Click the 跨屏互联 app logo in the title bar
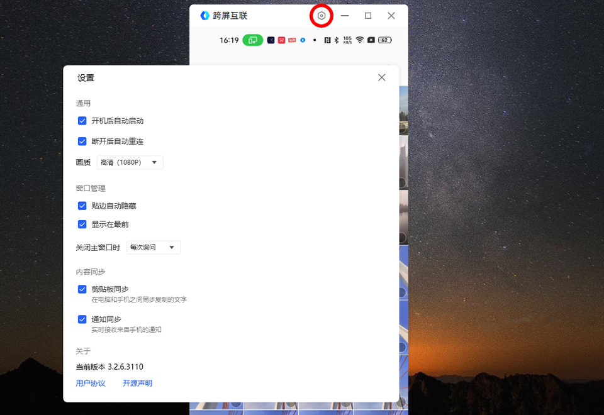This screenshot has height=415, width=604. point(204,16)
